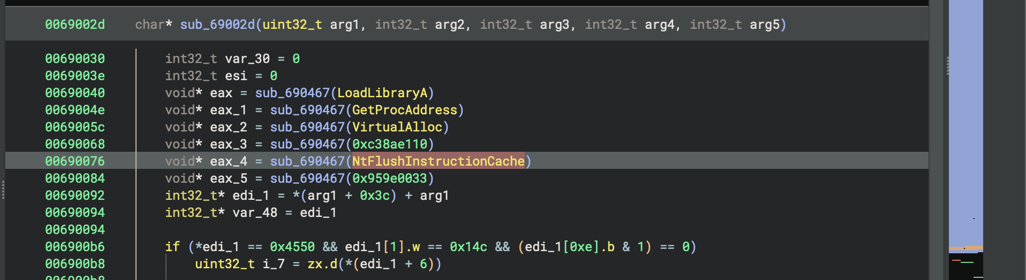The image size is (1026, 280).
Task: Click sub_690467 call on the eax_3 line
Action: coord(307,144)
